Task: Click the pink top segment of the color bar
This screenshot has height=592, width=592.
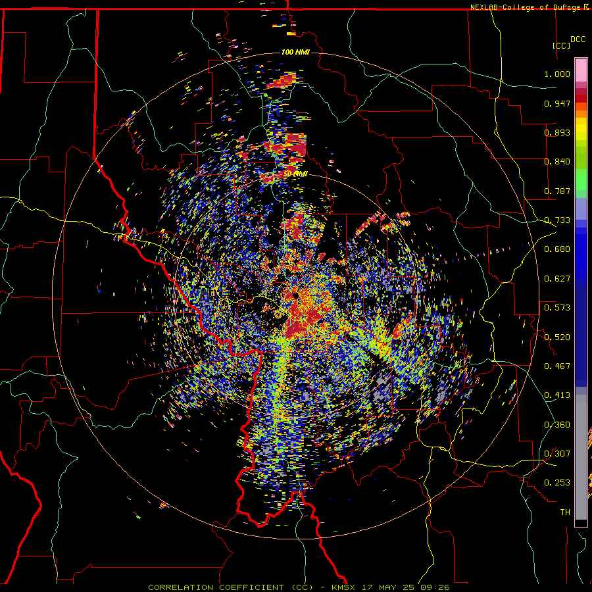Action: point(581,70)
